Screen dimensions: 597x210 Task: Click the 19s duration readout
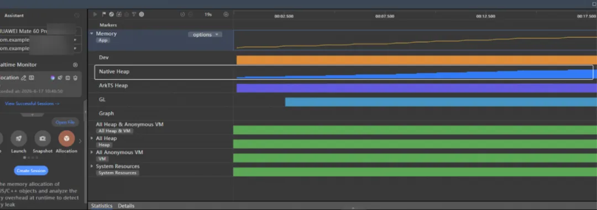208,14
